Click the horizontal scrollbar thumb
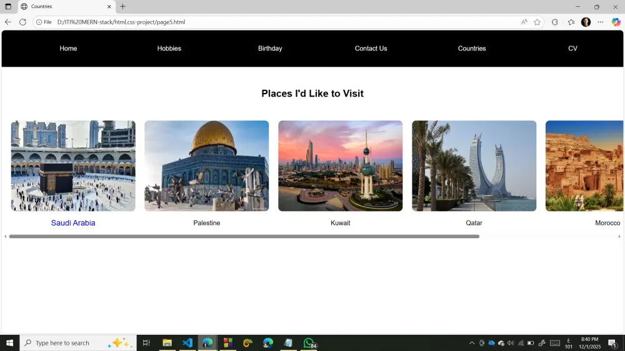Screen dimensions: 625x351 click(244, 236)
